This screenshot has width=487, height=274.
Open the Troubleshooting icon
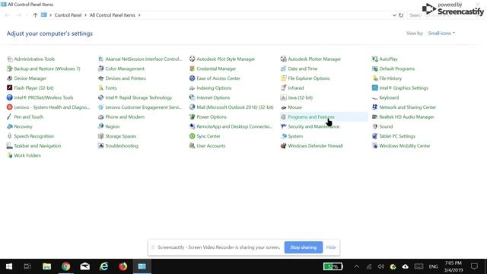click(100, 145)
